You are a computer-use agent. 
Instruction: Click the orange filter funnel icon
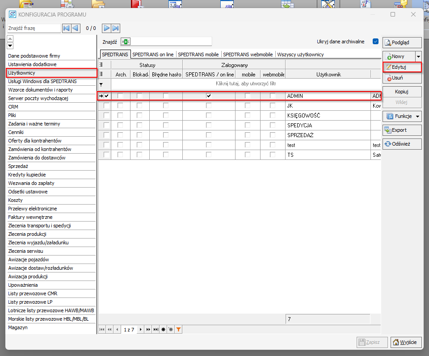click(178, 329)
